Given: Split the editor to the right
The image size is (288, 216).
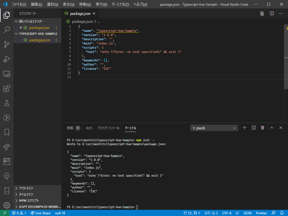Looking at the screenshot, I should [x=272, y=13].
